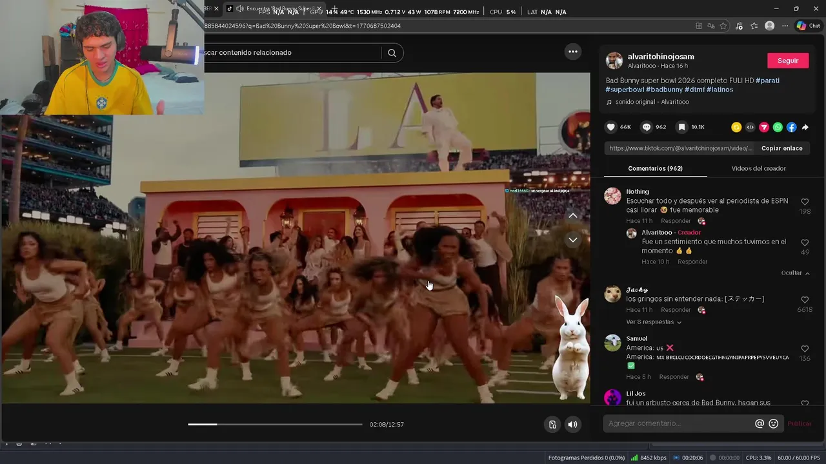Image resolution: width=826 pixels, height=464 pixels.
Task: Open Nothing's commenter avatar
Action: pos(612,196)
